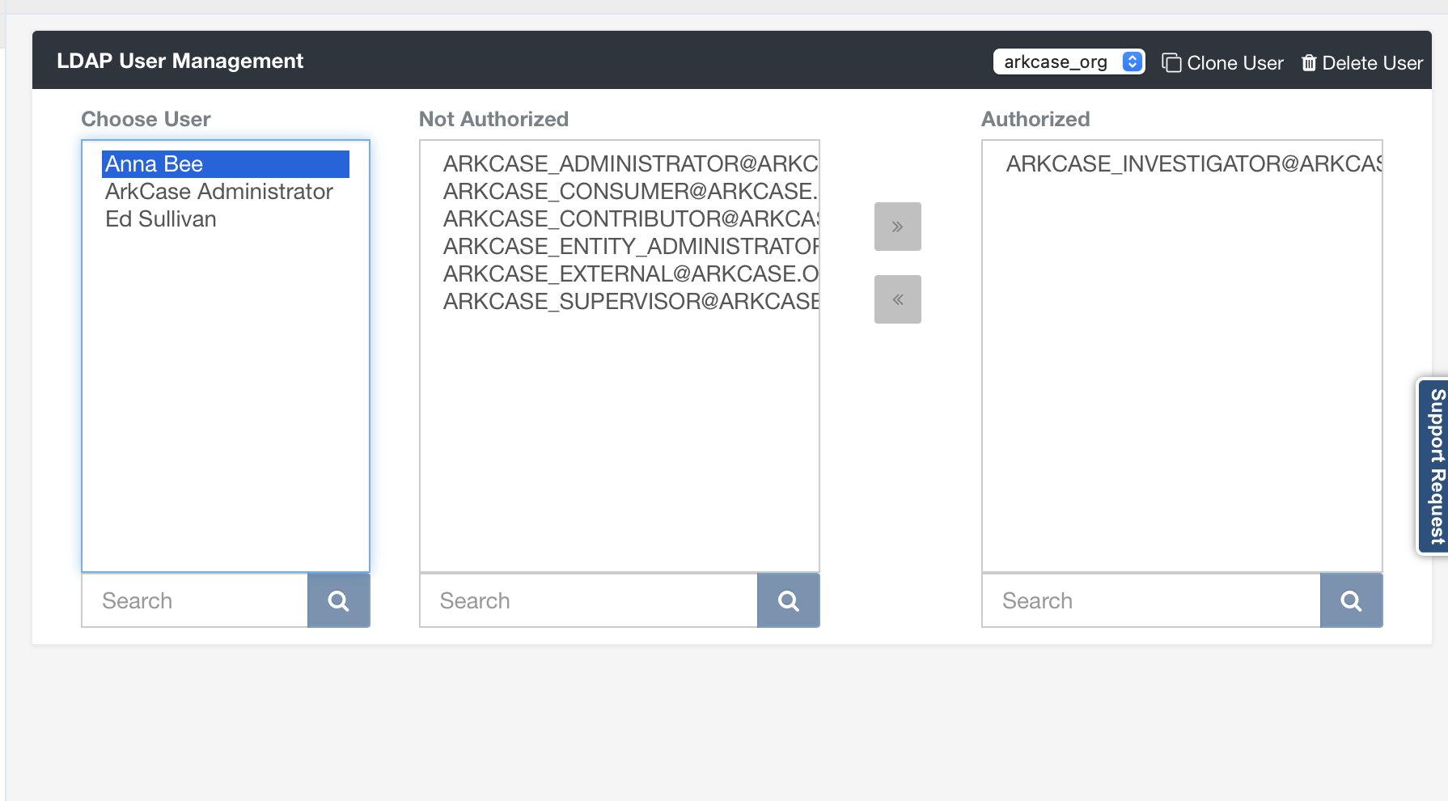Viewport: 1448px width, 801px height.
Task: Click the magnifier icon under Choose User list
Action: [x=338, y=600]
